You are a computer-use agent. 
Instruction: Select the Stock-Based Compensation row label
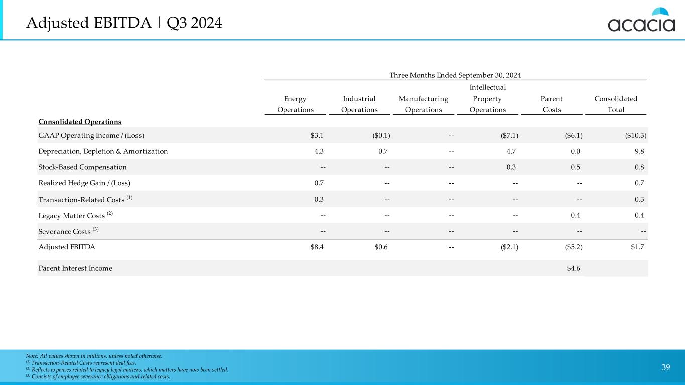tap(82, 167)
